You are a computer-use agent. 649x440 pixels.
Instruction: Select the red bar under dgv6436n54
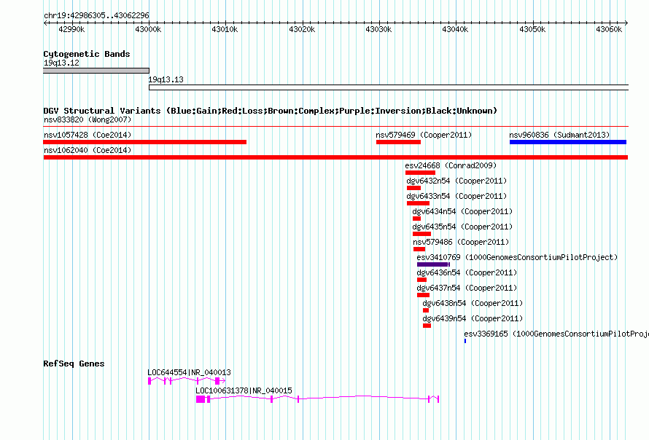click(421, 280)
